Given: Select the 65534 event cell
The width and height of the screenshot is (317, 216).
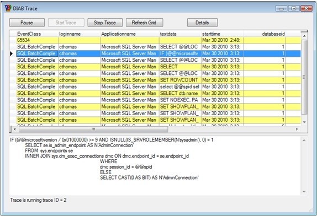Looking at the screenshot, I should point(37,40).
